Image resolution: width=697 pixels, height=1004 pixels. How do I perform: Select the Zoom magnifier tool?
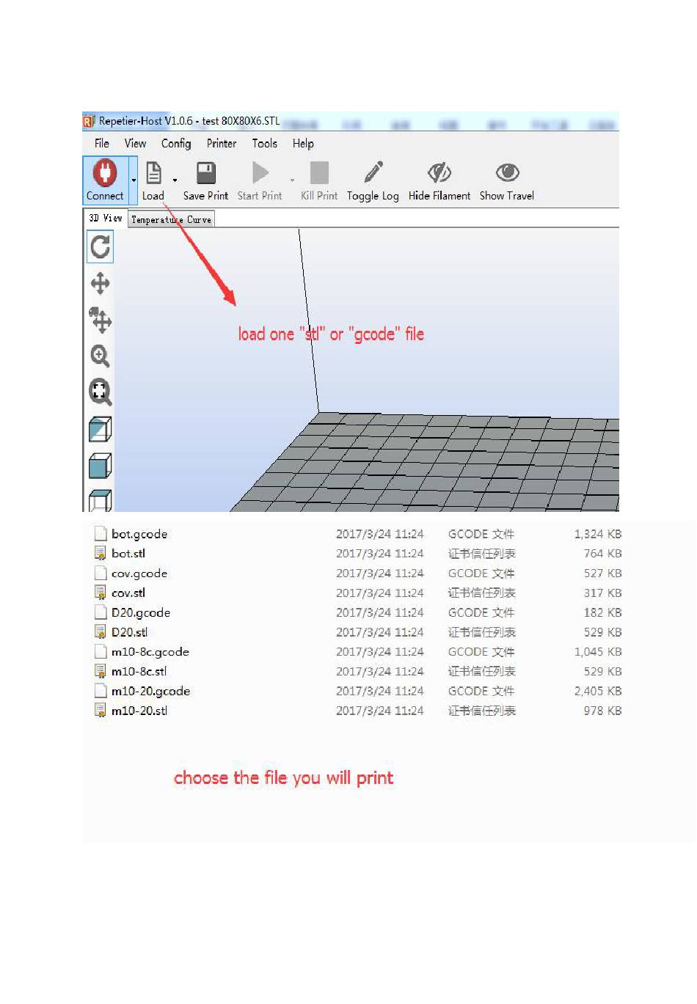[100, 356]
